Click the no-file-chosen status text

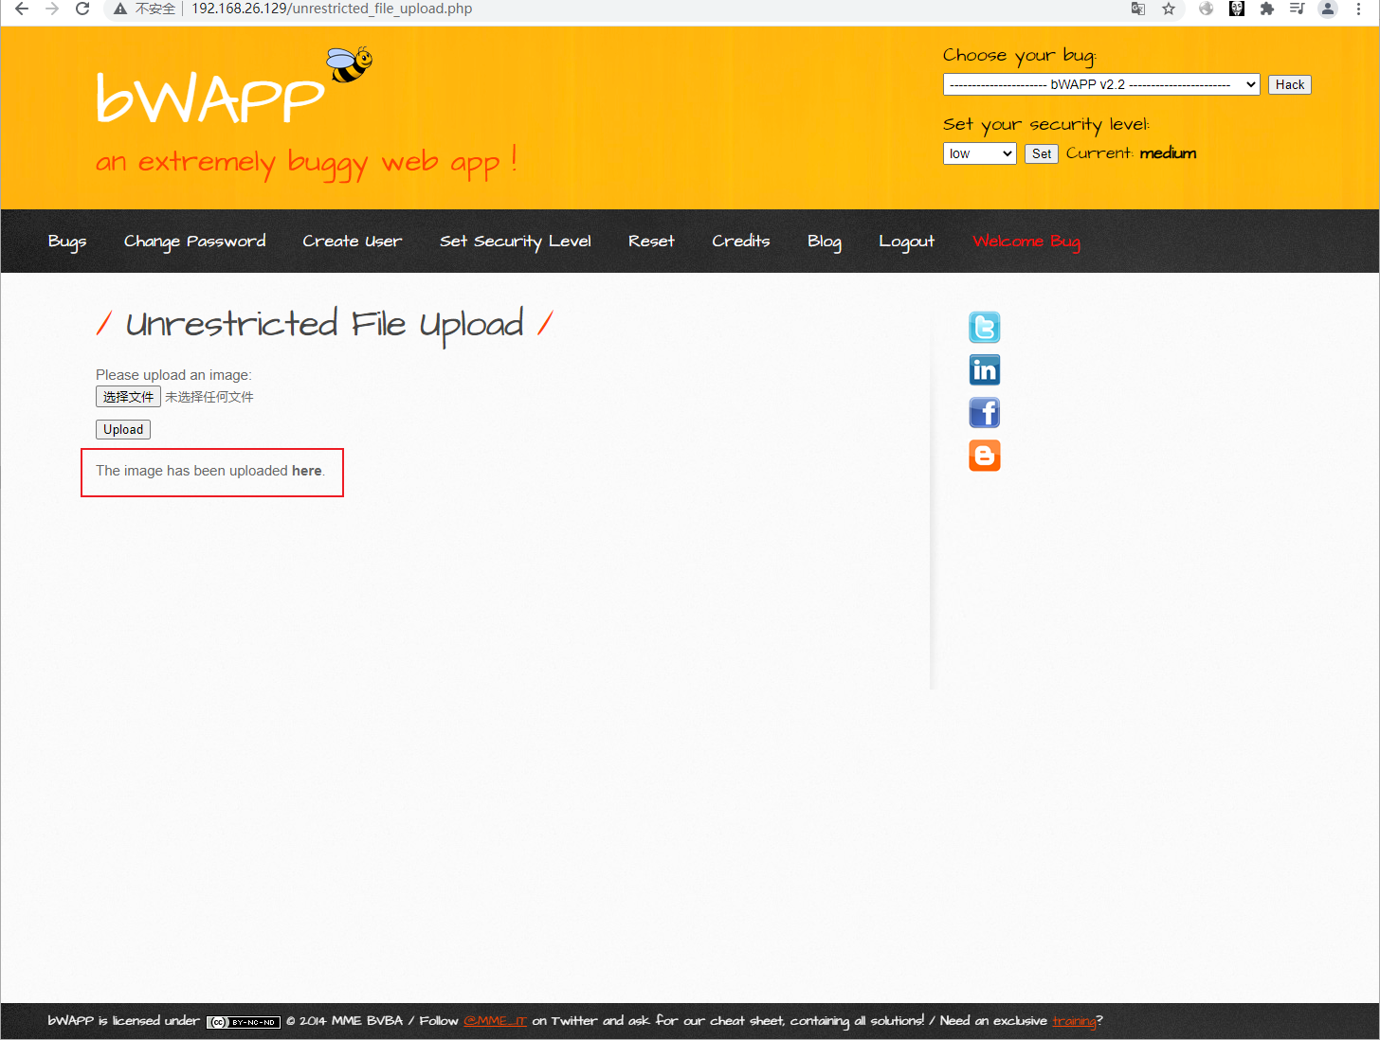pos(209,397)
